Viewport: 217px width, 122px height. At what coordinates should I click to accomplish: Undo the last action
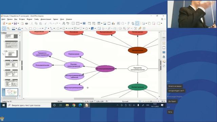(x=51, y=23)
